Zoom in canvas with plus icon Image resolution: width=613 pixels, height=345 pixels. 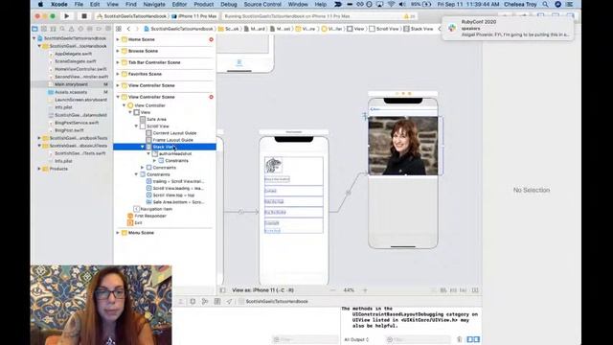tap(365, 290)
